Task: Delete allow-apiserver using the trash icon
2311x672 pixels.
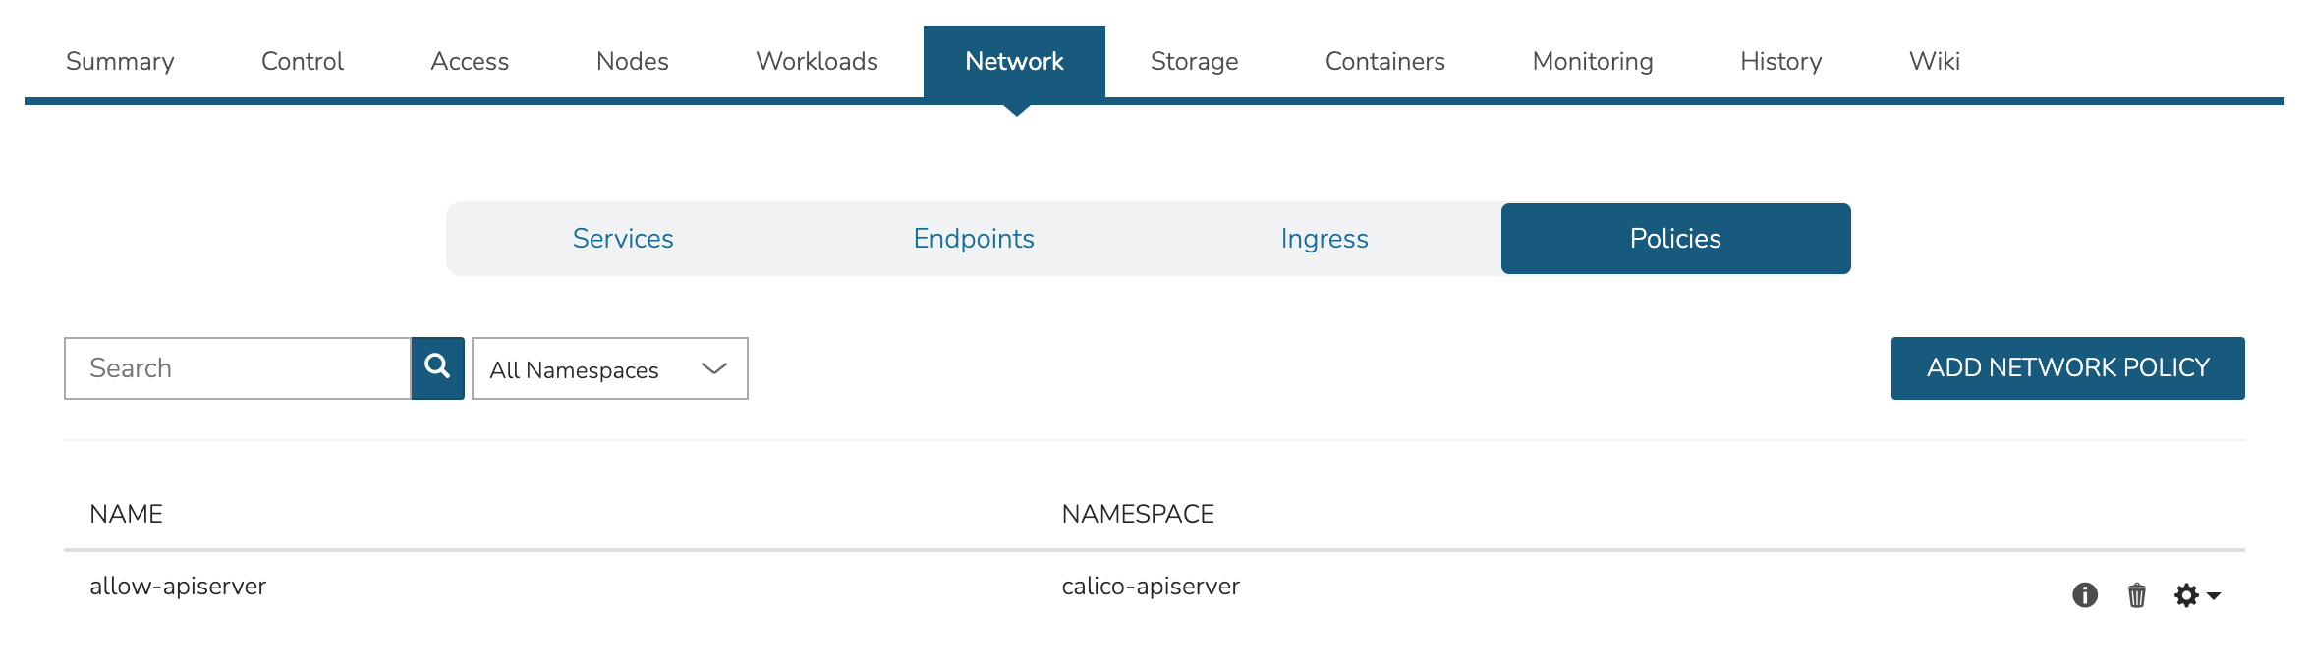Action: [2136, 595]
